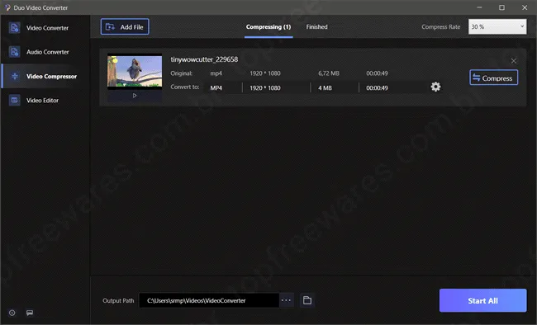Remove tinywowcutter_229658 from the list
Screen dimensions: 537x325
point(513,61)
